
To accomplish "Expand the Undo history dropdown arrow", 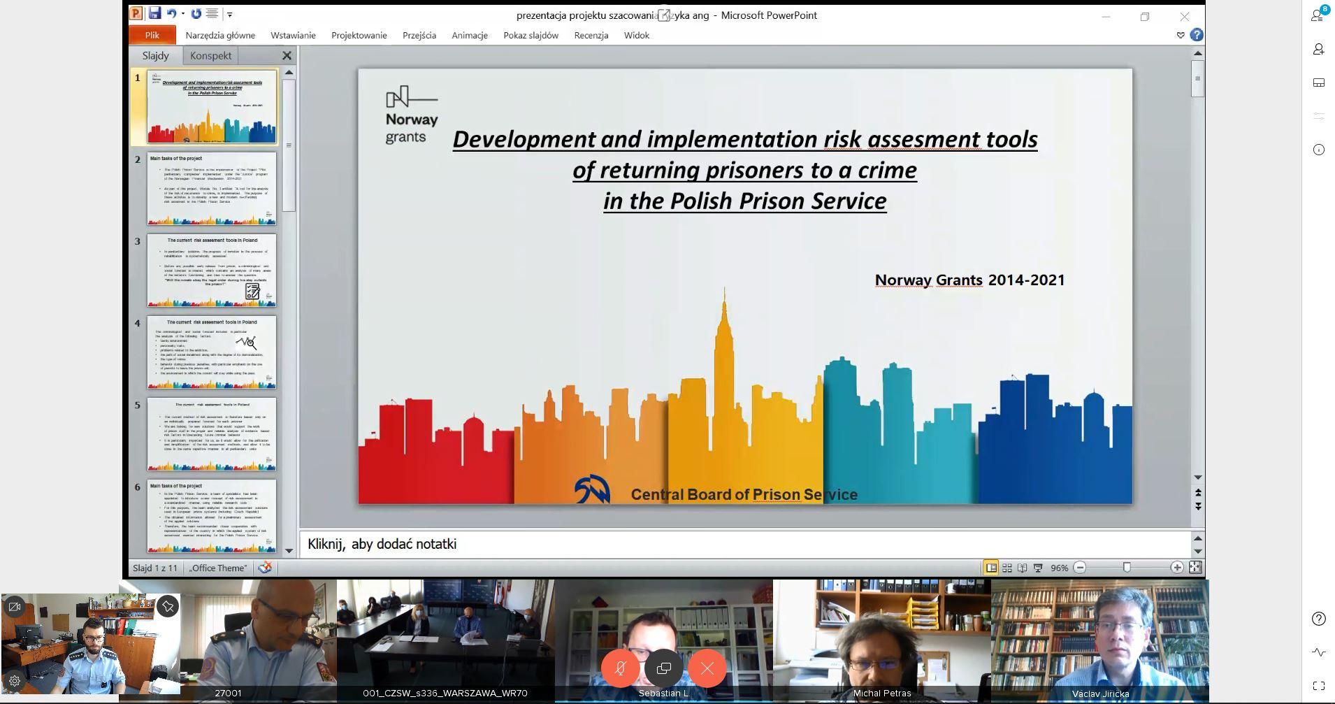I will pos(183,13).
